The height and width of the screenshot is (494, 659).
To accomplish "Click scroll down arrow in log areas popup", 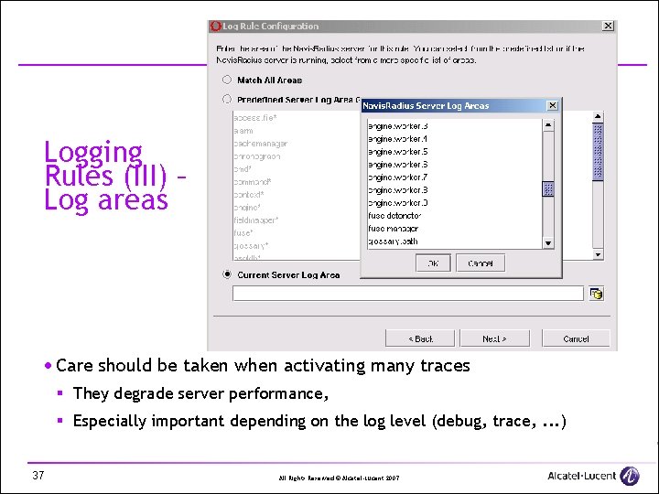I will click(x=548, y=243).
